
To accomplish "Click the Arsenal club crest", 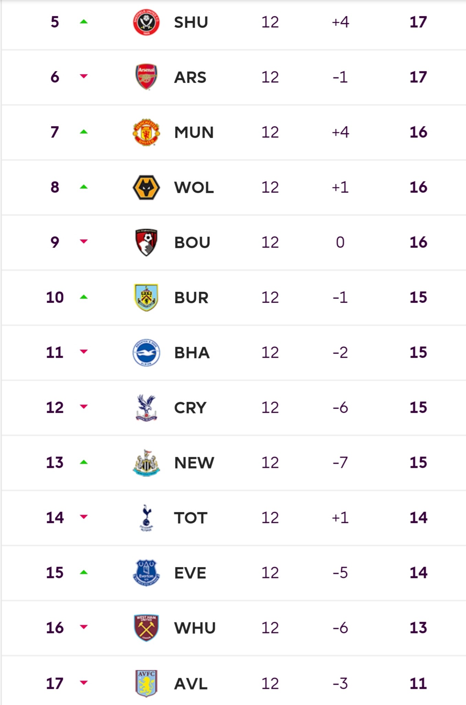I will click(146, 77).
